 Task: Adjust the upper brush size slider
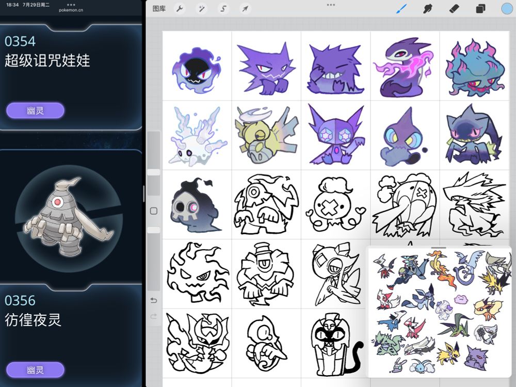(x=154, y=172)
